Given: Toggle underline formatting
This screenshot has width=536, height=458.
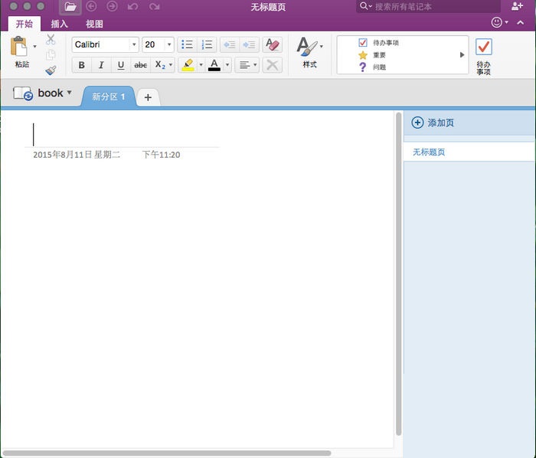Looking at the screenshot, I should (121, 65).
